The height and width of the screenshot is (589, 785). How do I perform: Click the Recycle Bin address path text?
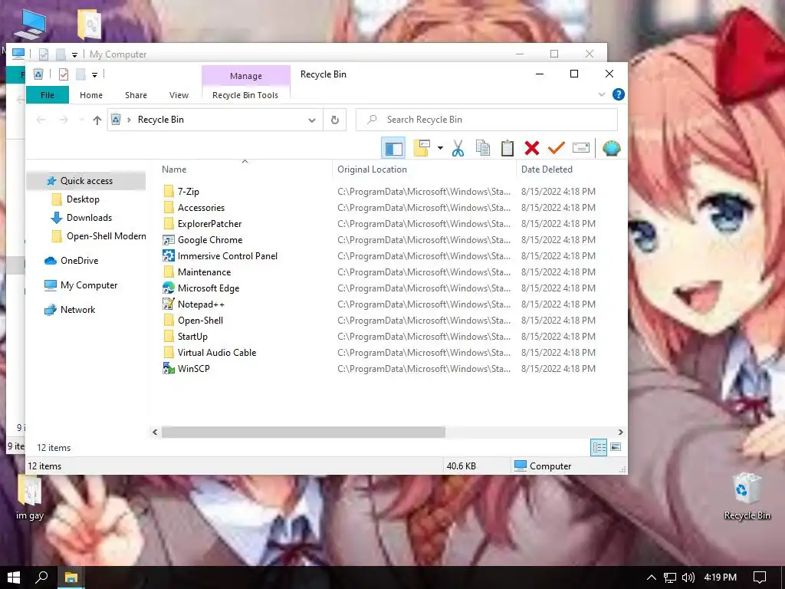click(x=161, y=120)
